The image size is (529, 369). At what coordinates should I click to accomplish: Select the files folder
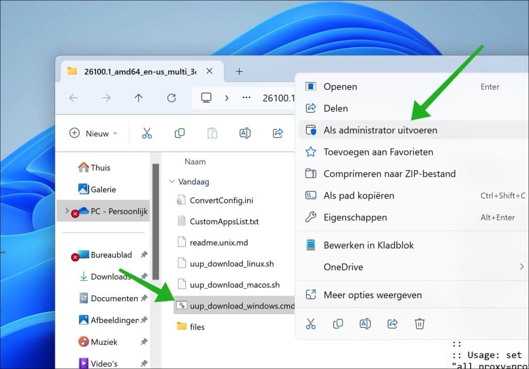pos(191,327)
